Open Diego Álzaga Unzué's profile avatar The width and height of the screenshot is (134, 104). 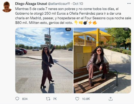pyautogui.click(x=7, y=7)
